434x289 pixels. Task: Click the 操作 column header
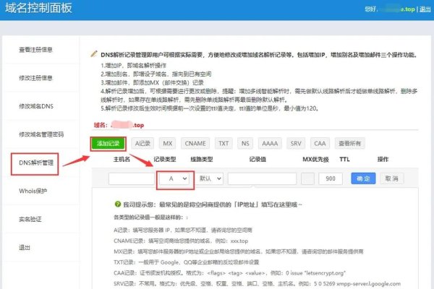pos(383,159)
